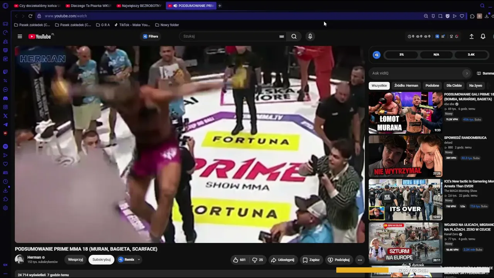Open the browser downloads icon
The image size is (494, 278).
(486, 16)
